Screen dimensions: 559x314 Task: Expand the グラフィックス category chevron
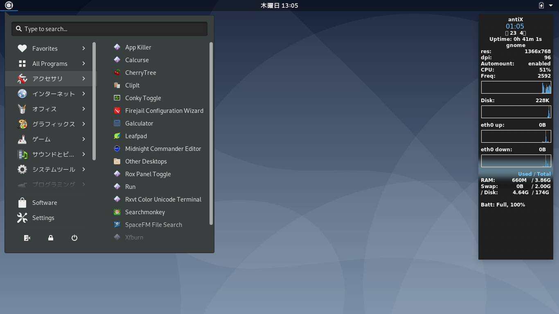click(83, 124)
